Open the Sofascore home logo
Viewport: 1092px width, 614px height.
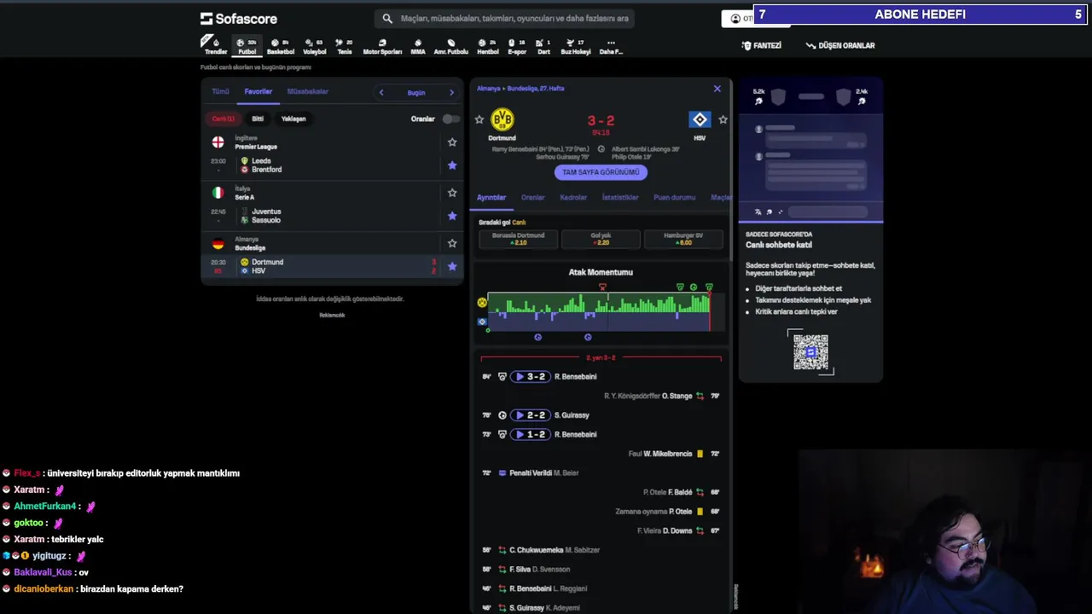click(239, 19)
